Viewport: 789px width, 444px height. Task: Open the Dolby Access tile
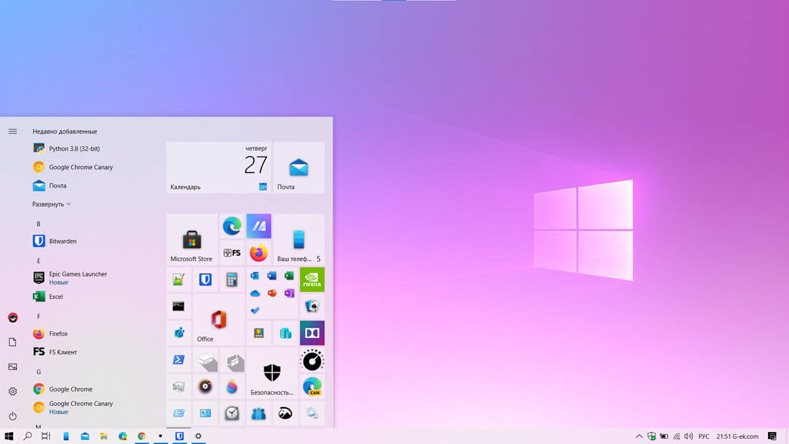(312, 333)
